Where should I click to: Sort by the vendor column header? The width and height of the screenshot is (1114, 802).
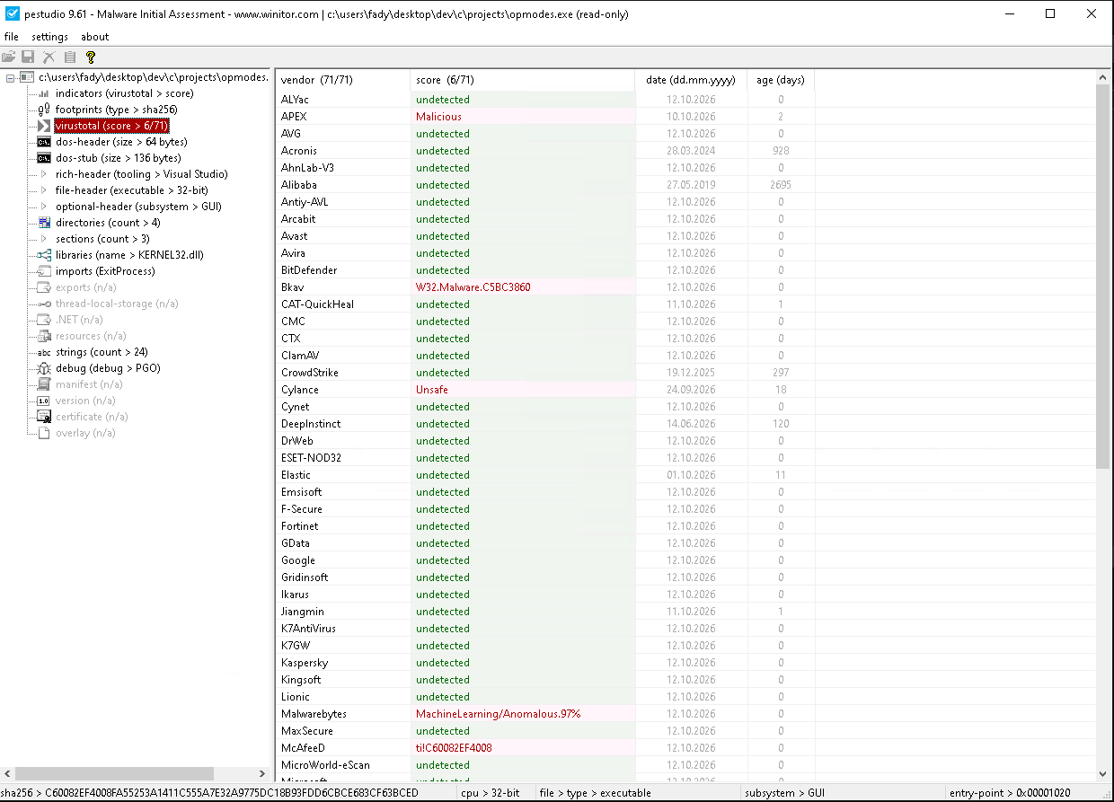[342, 80]
